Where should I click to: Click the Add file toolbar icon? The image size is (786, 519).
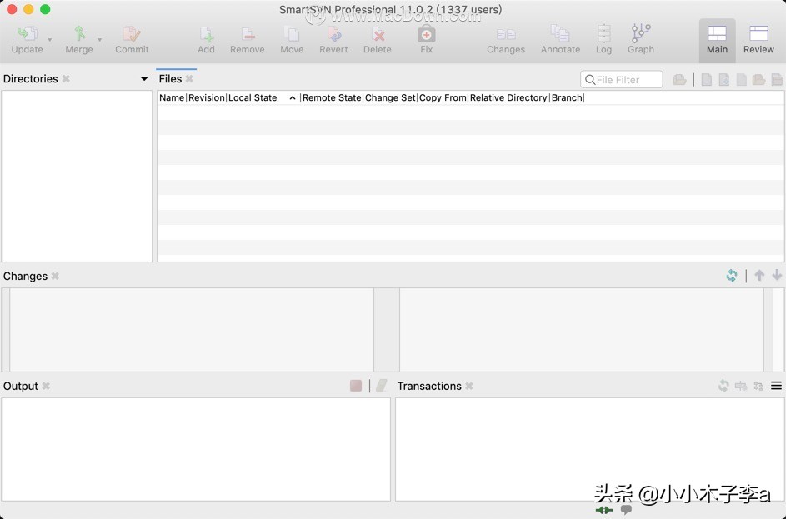pos(206,34)
